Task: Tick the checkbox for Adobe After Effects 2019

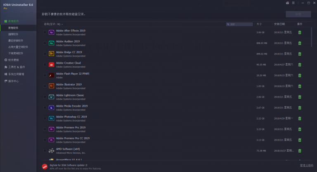Action: pyautogui.click(x=45, y=32)
